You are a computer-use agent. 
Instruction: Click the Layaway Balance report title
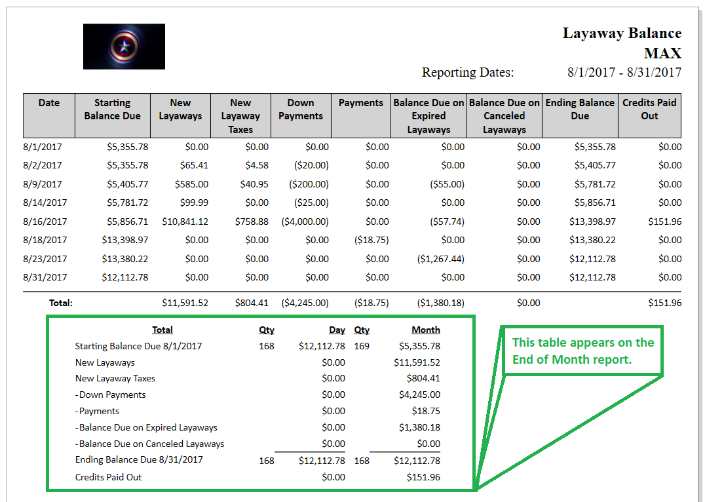tap(621, 33)
